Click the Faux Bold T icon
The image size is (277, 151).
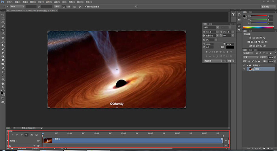[207, 52]
